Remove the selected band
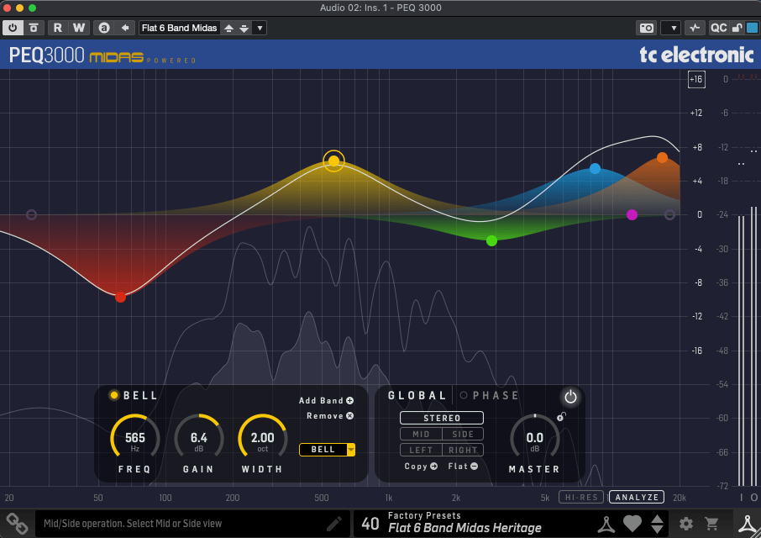This screenshot has height=538, width=761. 349,416
